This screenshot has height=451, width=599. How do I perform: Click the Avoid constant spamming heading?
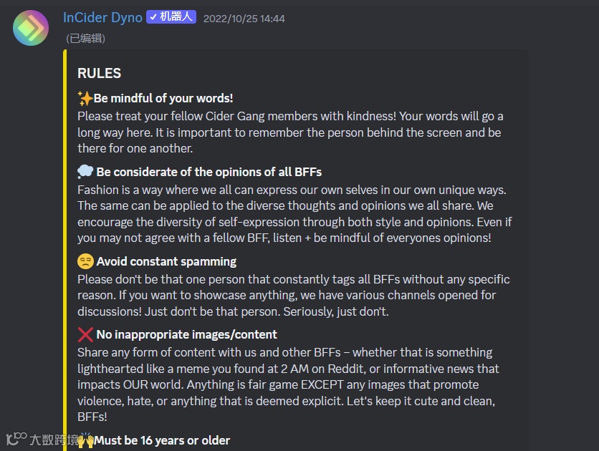[166, 261]
